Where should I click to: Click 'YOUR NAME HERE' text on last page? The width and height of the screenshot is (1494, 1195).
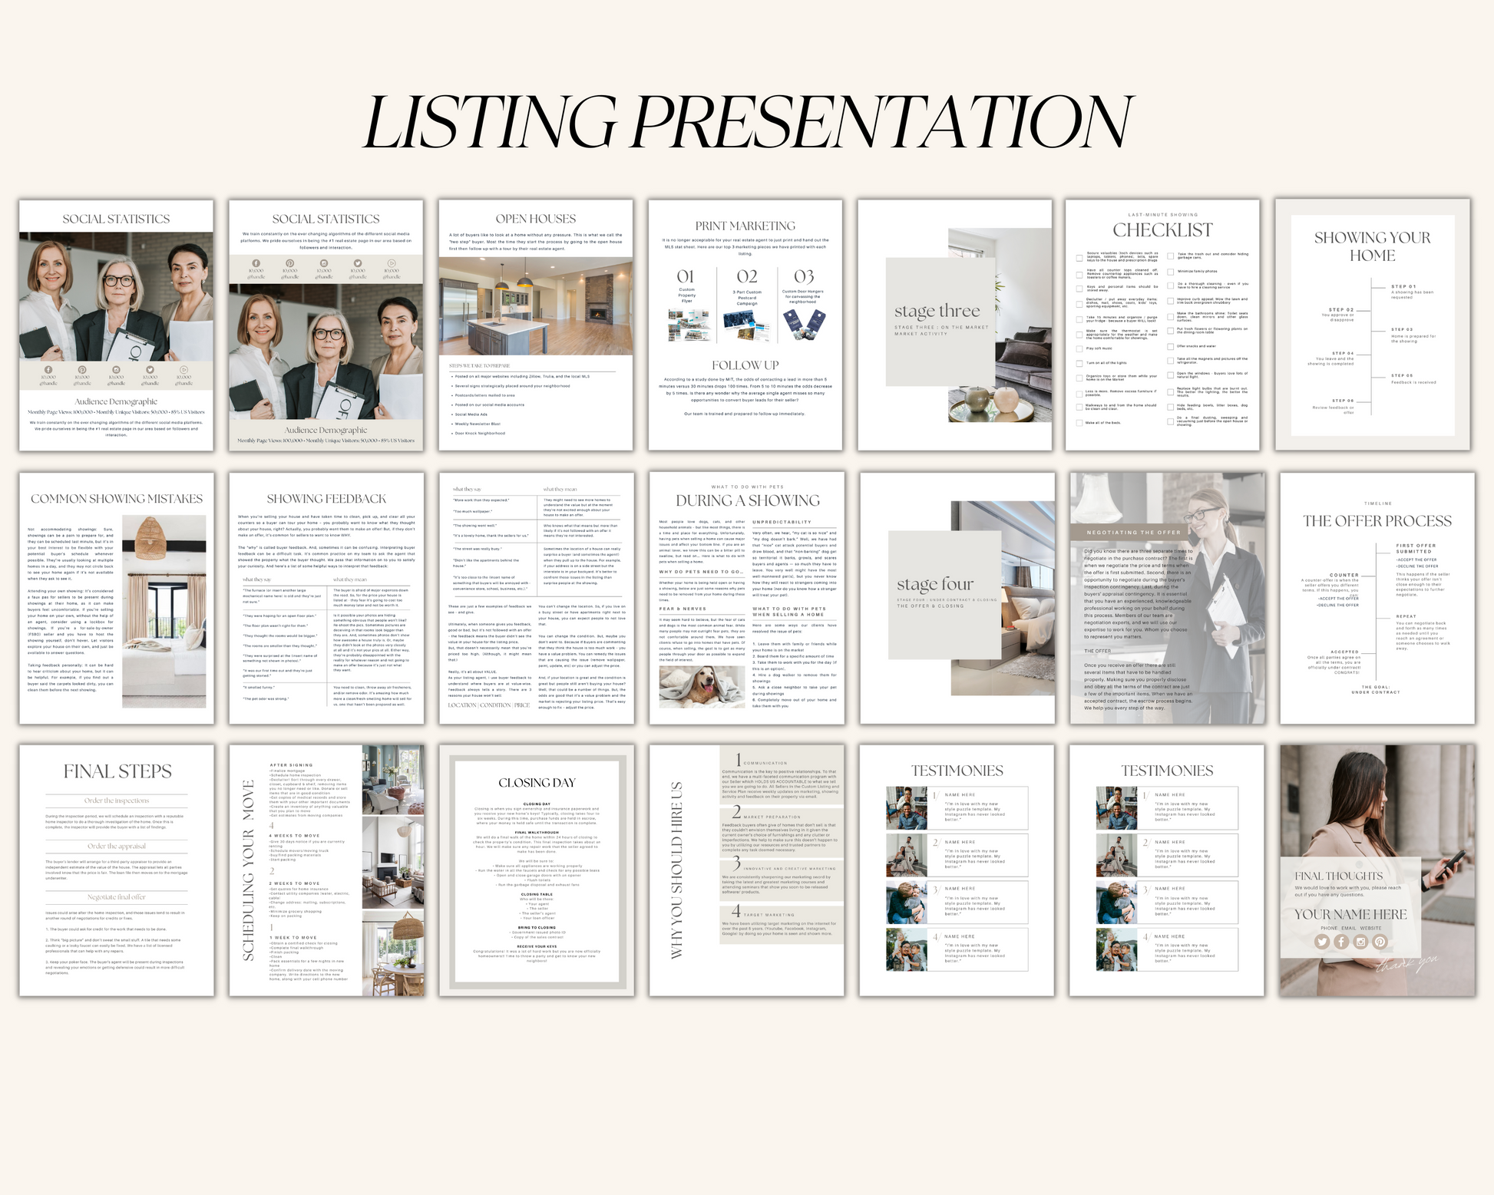tap(1350, 914)
